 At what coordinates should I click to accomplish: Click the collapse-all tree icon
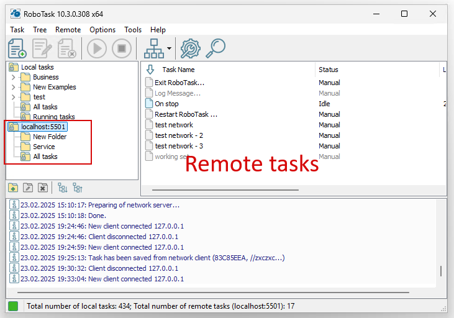78,188
